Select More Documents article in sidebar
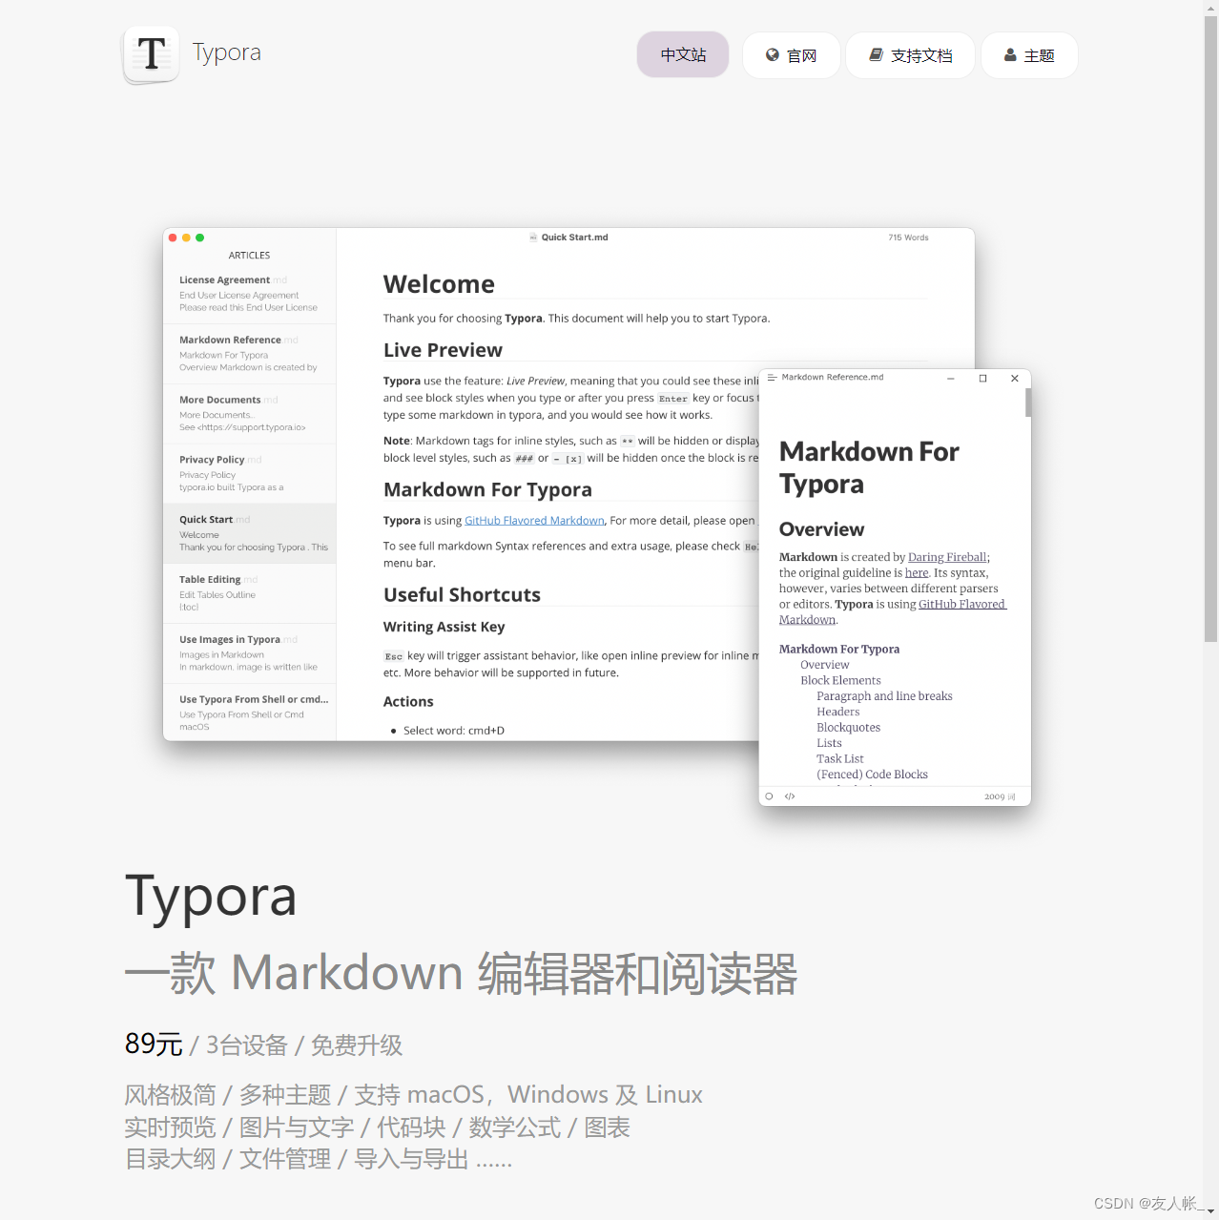 click(250, 414)
